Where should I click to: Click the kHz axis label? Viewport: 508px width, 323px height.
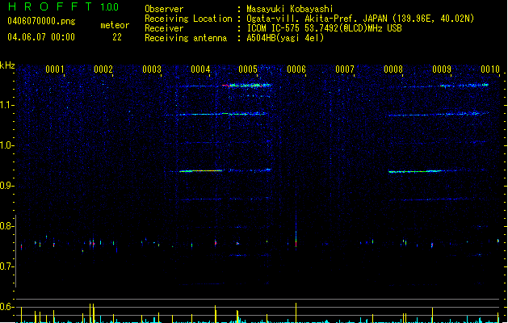point(7,65)
